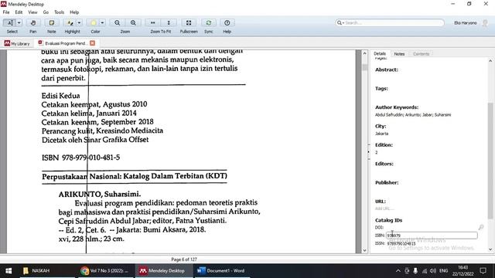Open the Windows Start menu

9,271
